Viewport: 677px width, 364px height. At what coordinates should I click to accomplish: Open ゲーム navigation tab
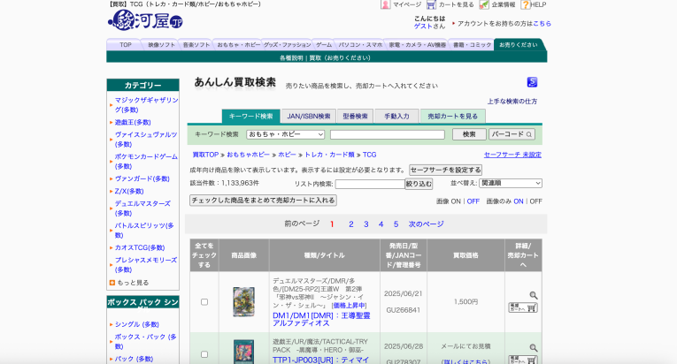(324, 45)
